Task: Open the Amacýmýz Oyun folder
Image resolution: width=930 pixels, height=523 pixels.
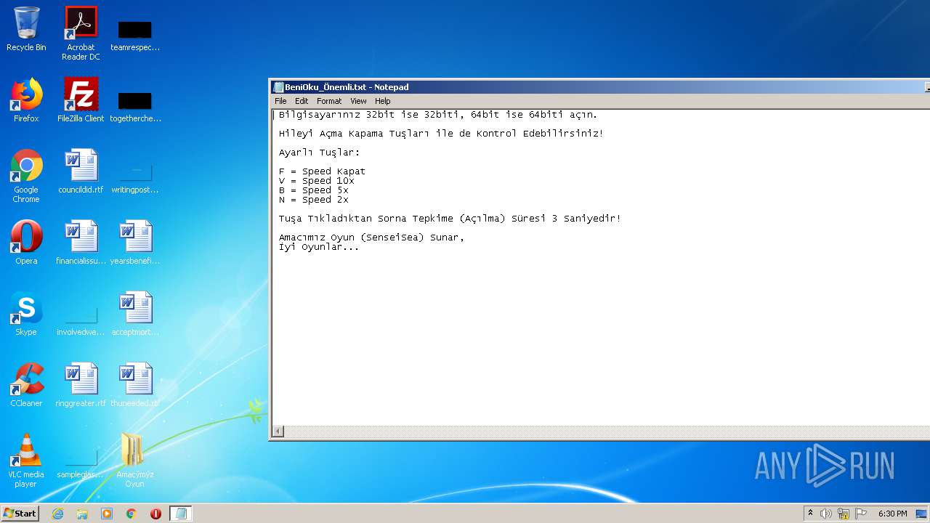Action: [x=135, y=461]
